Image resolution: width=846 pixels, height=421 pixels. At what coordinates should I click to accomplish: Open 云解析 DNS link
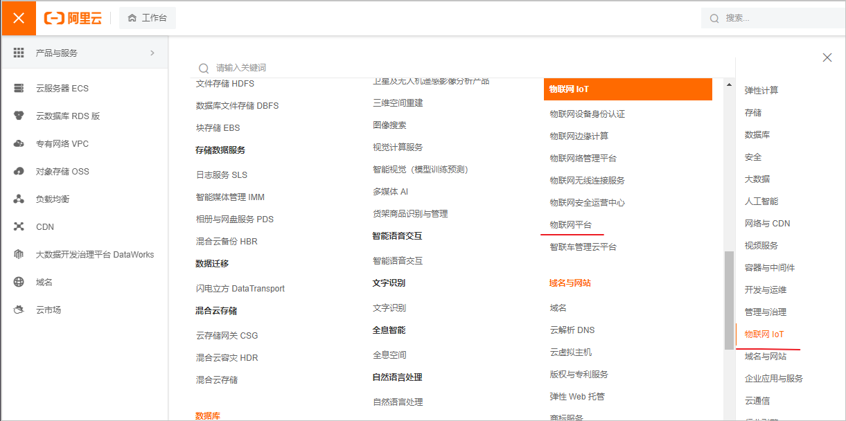(x=572, y=330)
